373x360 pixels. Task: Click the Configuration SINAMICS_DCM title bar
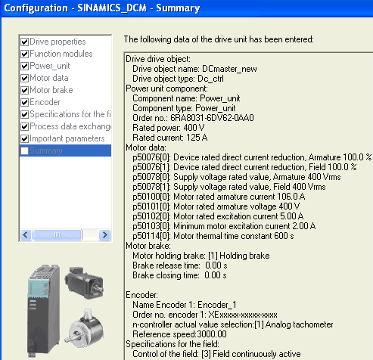[187, 8]
